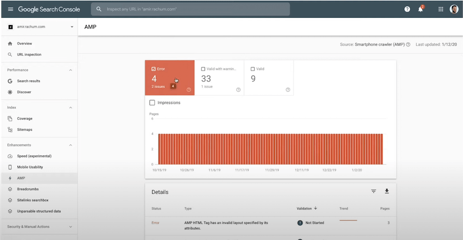Click the Unparsable structured data icon
This screenshot has height=240, width=463.
pos(10,211)
